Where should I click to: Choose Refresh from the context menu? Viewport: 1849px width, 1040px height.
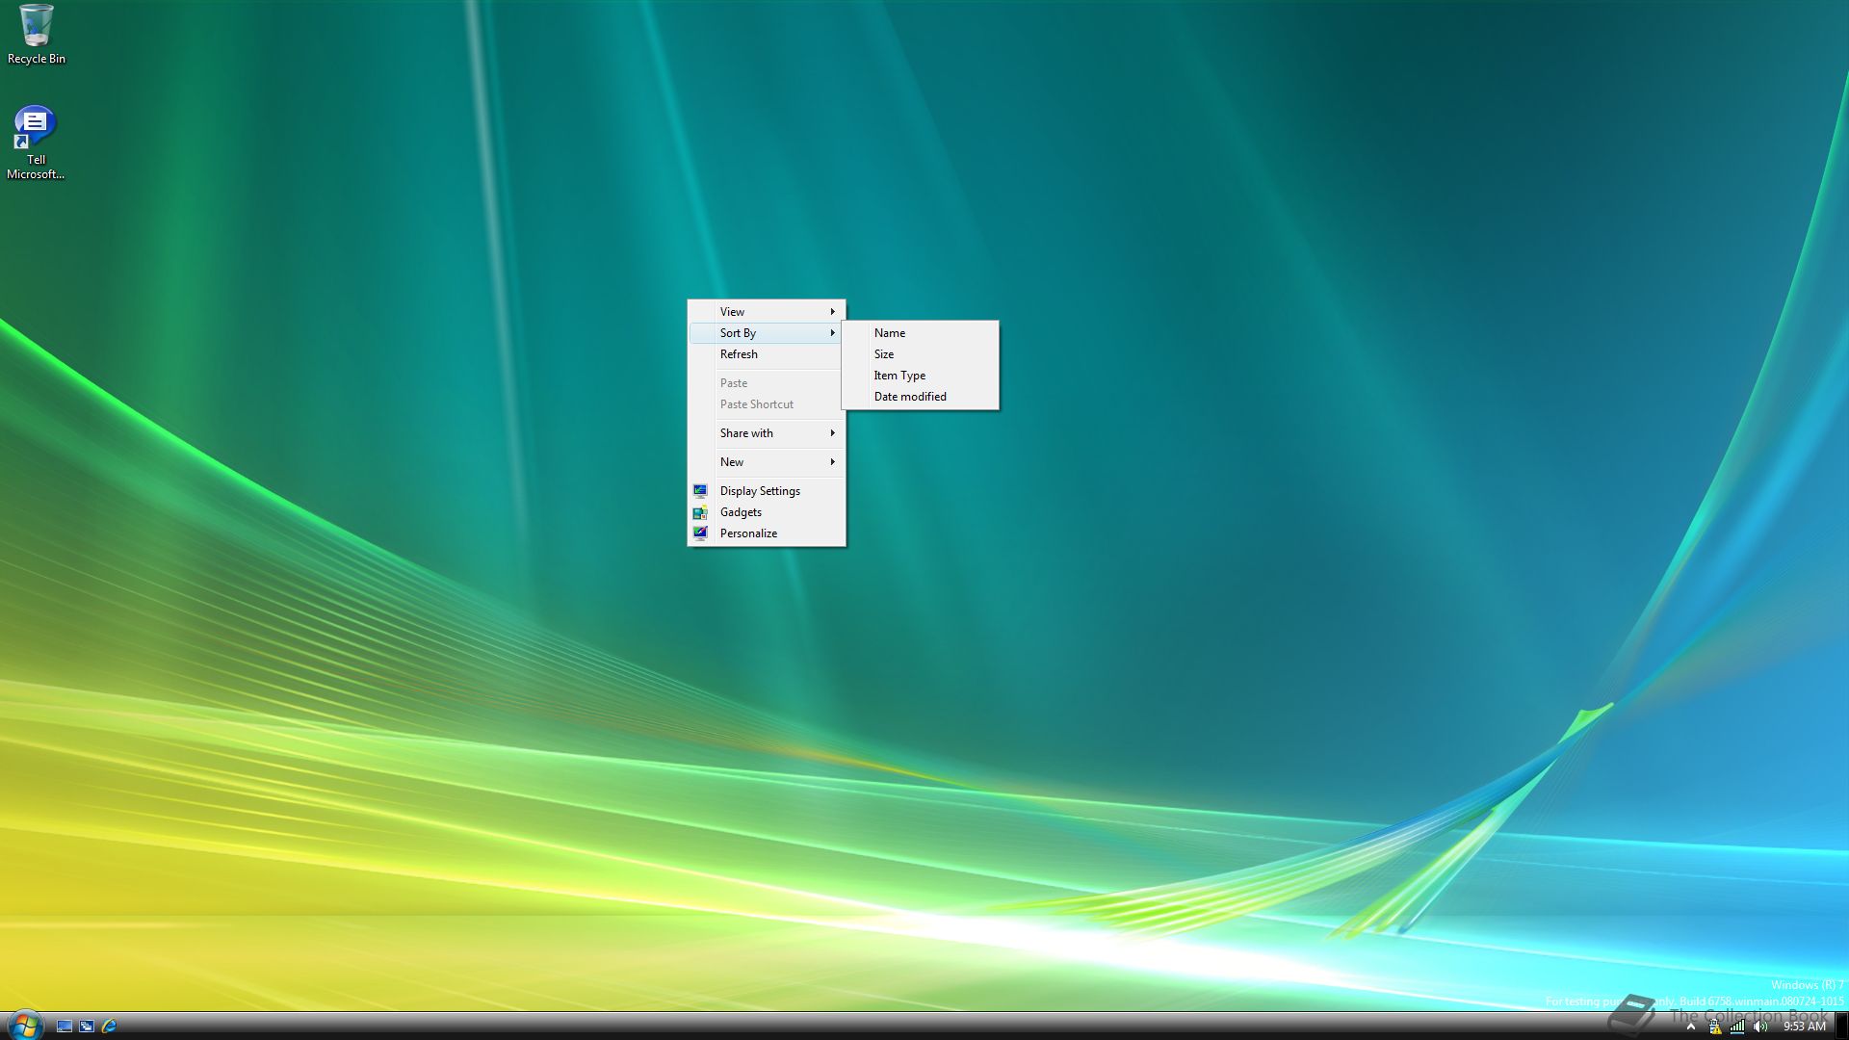click(x=767, y=354)
